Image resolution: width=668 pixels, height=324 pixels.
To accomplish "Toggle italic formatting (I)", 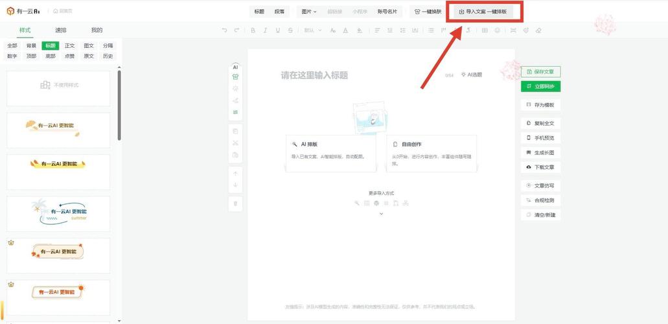I will pyautogui.click(x=266, y=30).
